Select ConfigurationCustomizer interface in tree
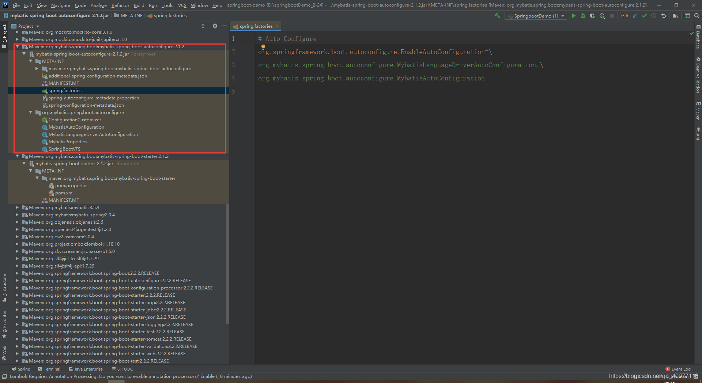Viewport: 702px width, 383px height. 75,120
